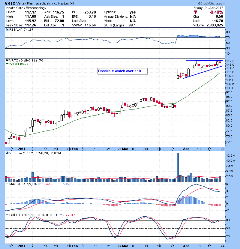This screenshot has height=249, width=240.
Task: Click the Volume 2.80M, EMA(20) 2.07M label
Action: click(x=35, y=153)
